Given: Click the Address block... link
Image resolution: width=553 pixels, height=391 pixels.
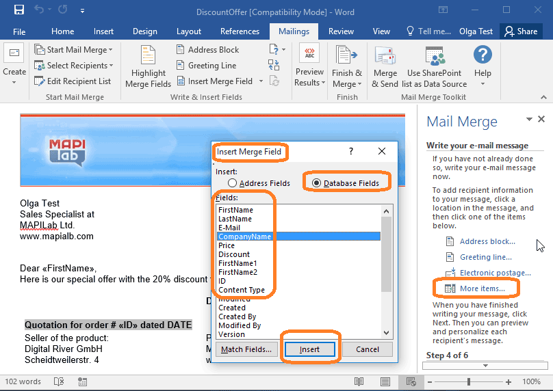Looking at the screenshot, I should tap(487, 241).
